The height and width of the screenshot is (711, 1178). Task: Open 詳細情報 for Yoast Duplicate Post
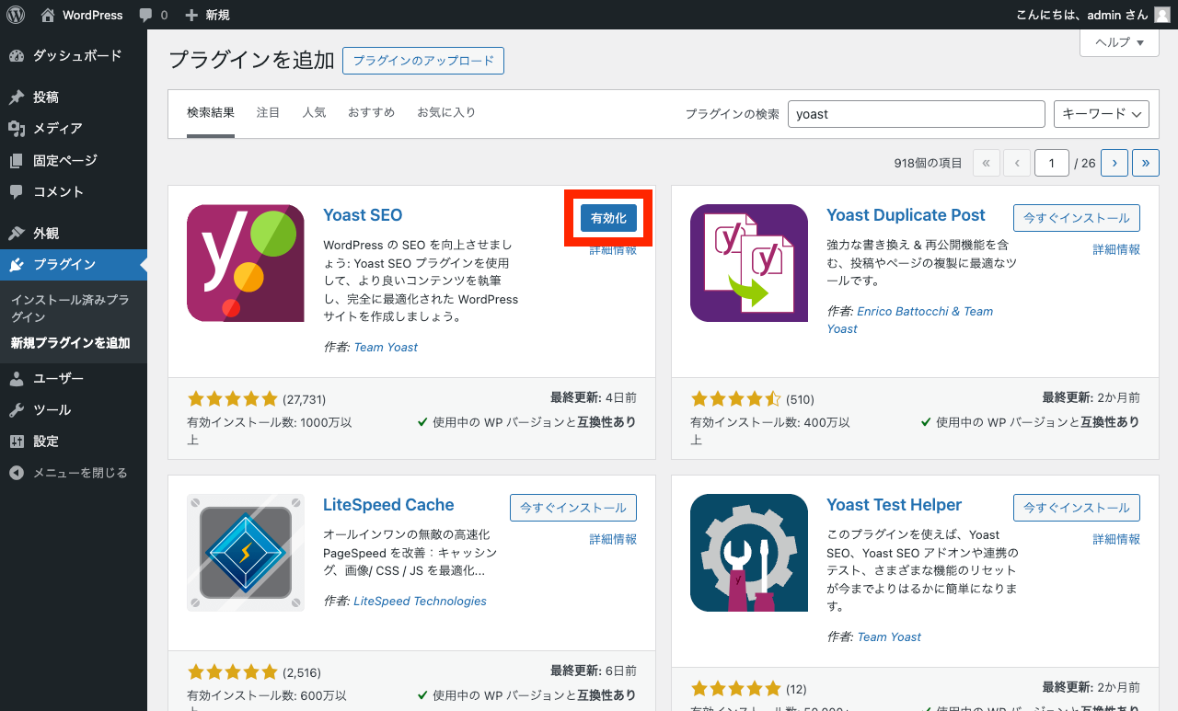[x=1116, y=249]
